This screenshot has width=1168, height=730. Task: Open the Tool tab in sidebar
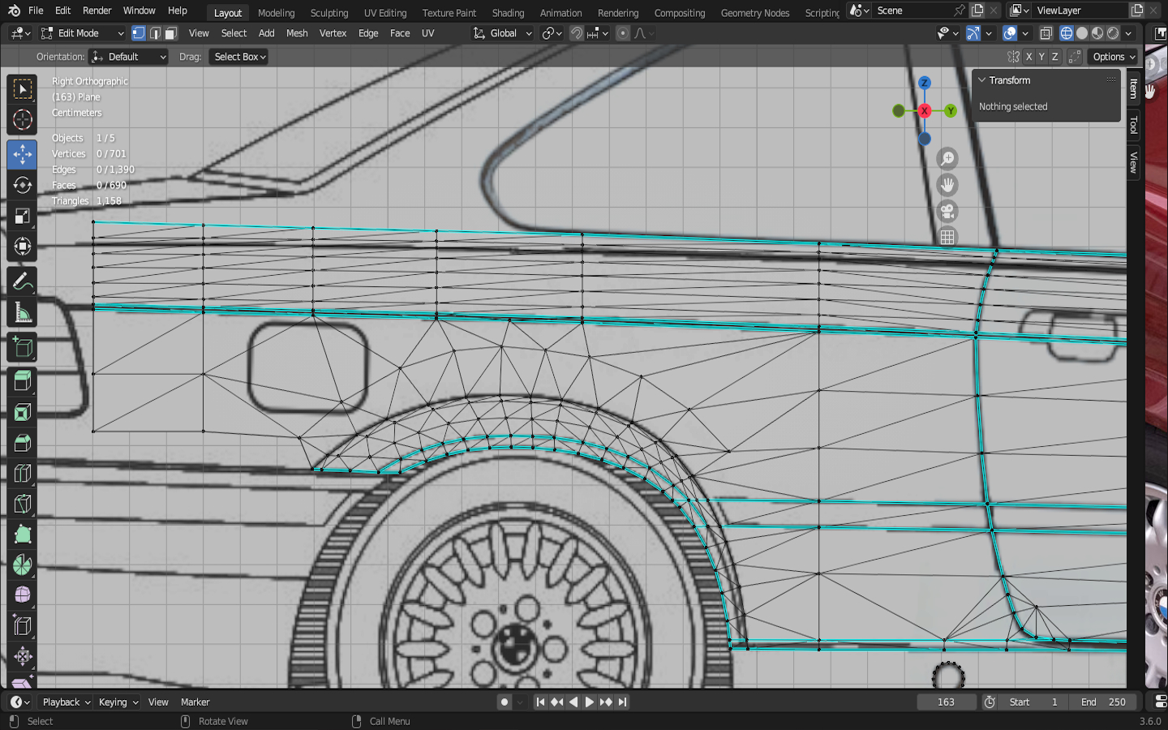(1134, 125)
